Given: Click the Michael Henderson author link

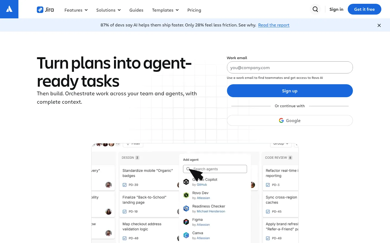Looking at the screenshot, I should pos(211,211).
